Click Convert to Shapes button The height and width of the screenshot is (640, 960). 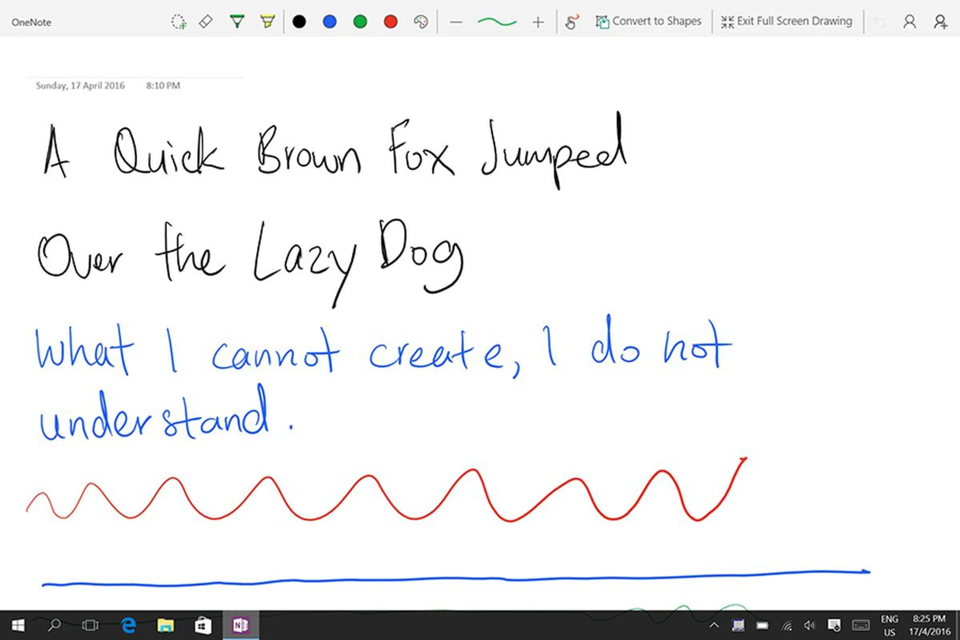[648, 21]
